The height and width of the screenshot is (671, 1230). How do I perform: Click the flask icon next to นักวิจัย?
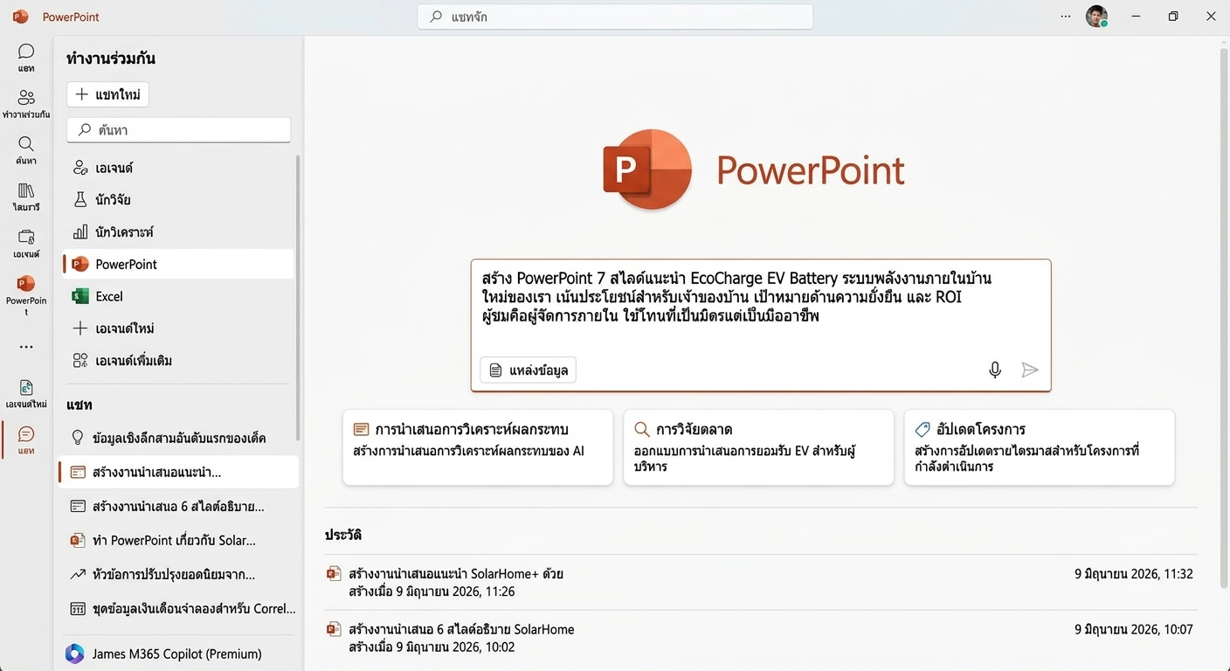tap(80, 199)
